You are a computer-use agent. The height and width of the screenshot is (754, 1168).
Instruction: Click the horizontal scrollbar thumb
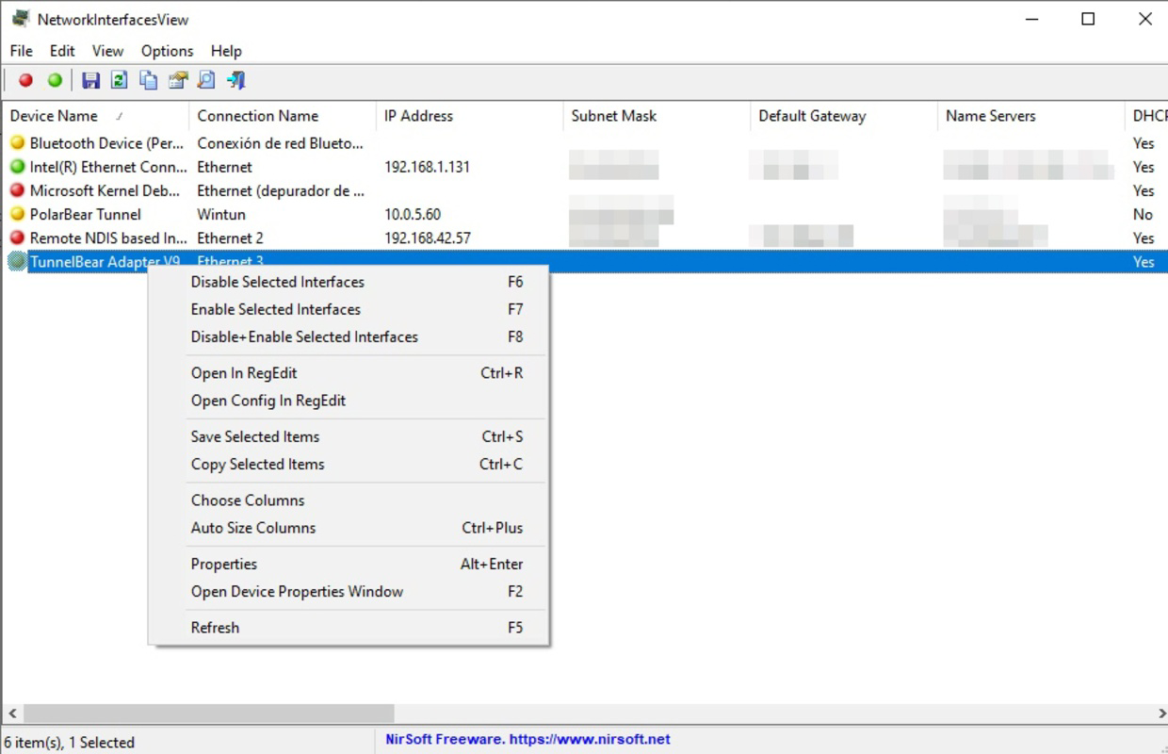pyautogui.click(x=209, y=713)
